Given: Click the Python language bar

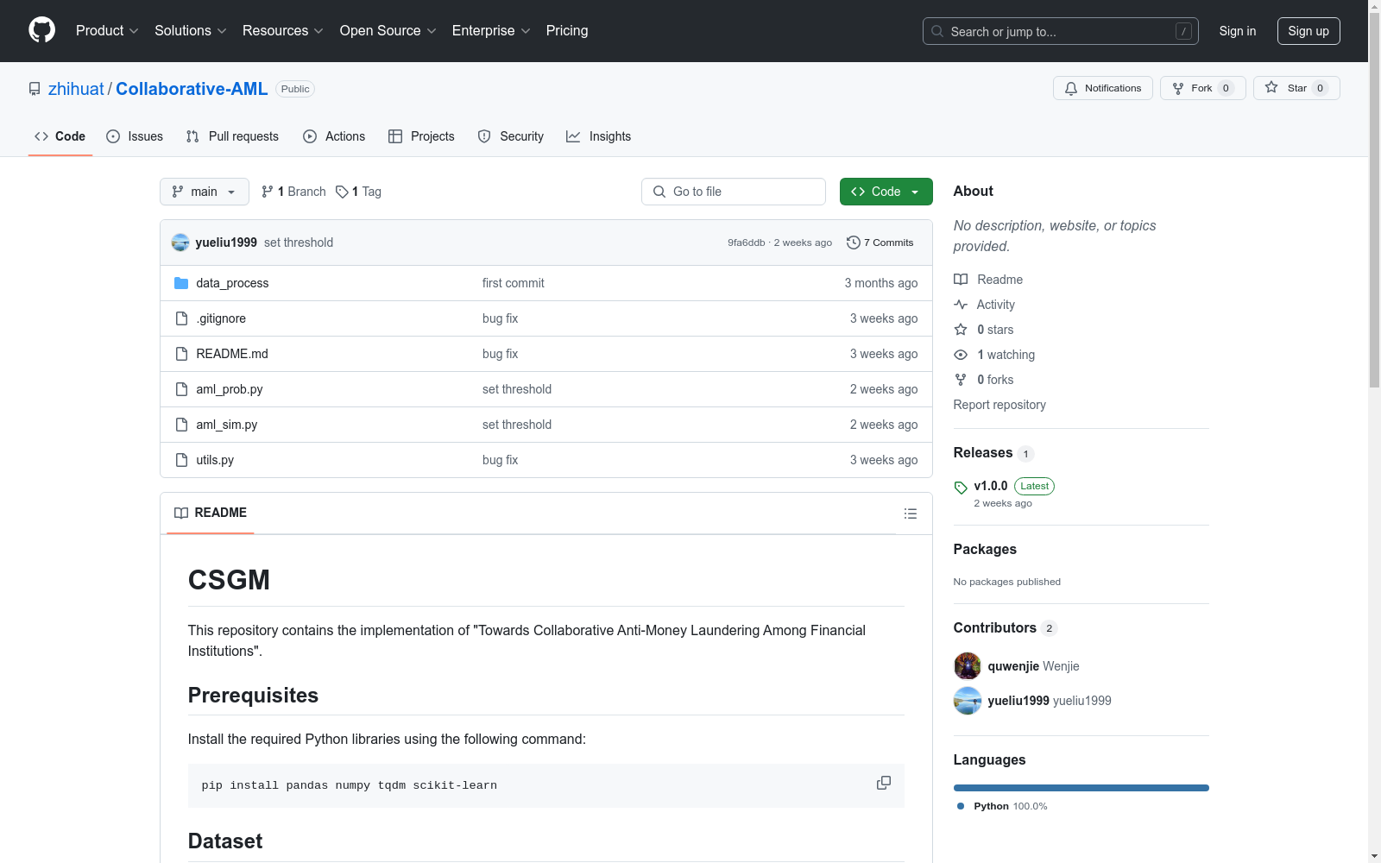Looking at the screenshot, I should [x=1081, y=788].
